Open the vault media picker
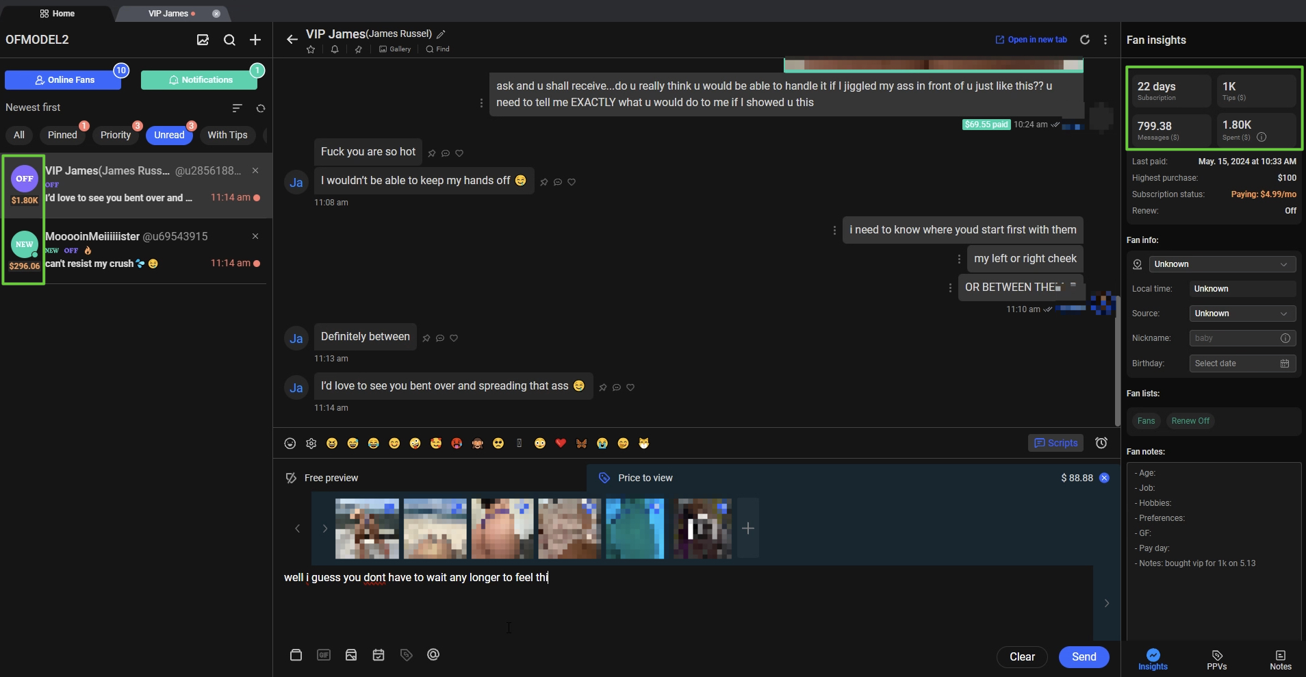 click(x=296, y=654)
